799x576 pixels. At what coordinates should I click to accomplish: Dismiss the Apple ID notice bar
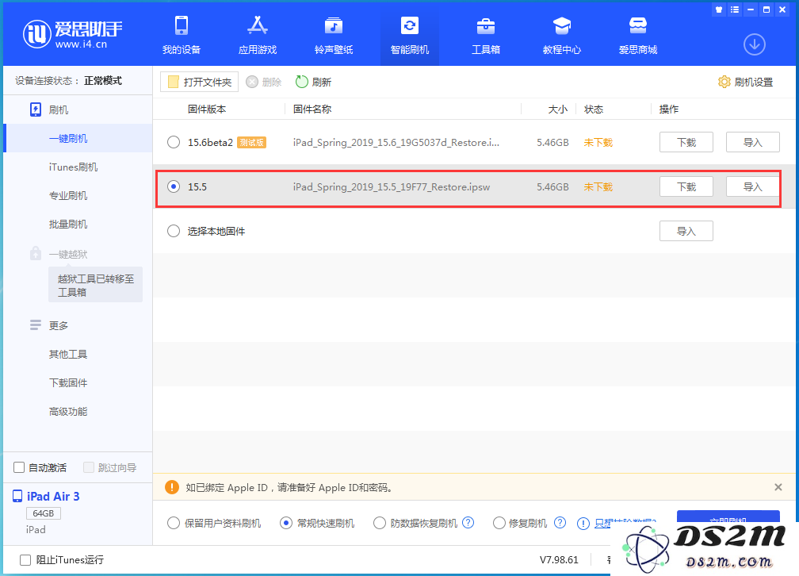[x=778, y=487]
